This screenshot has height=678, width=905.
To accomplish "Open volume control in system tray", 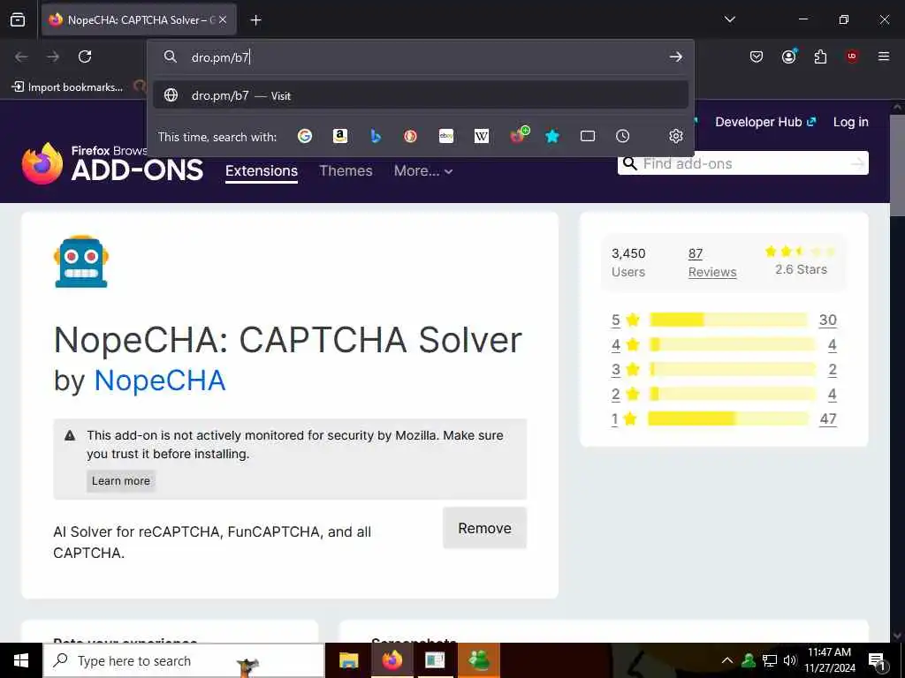I will click(x=790, y=660).
